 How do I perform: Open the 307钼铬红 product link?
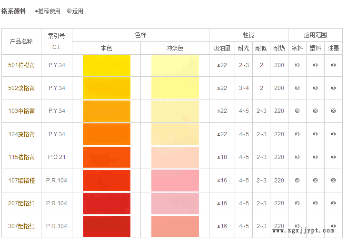tap(21, 226)
